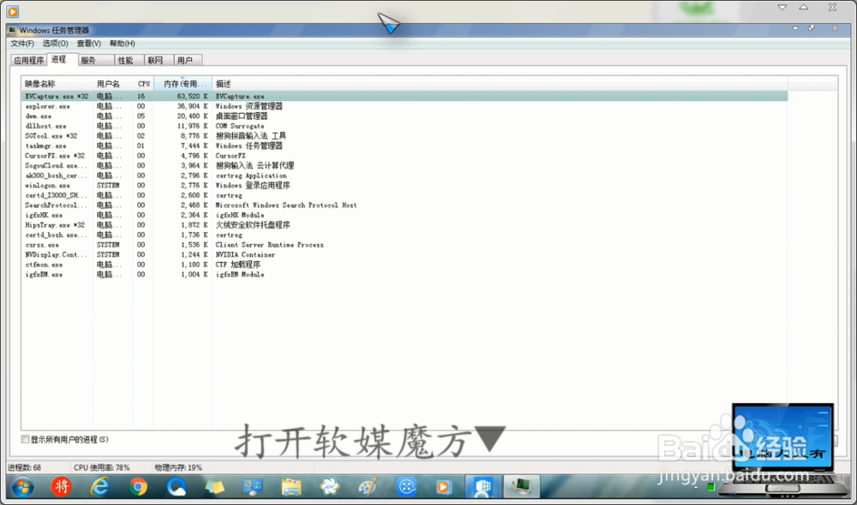Screen dimensions: 857x505
Task: Select the winlogon.exe process row
Action: (405, 185)
